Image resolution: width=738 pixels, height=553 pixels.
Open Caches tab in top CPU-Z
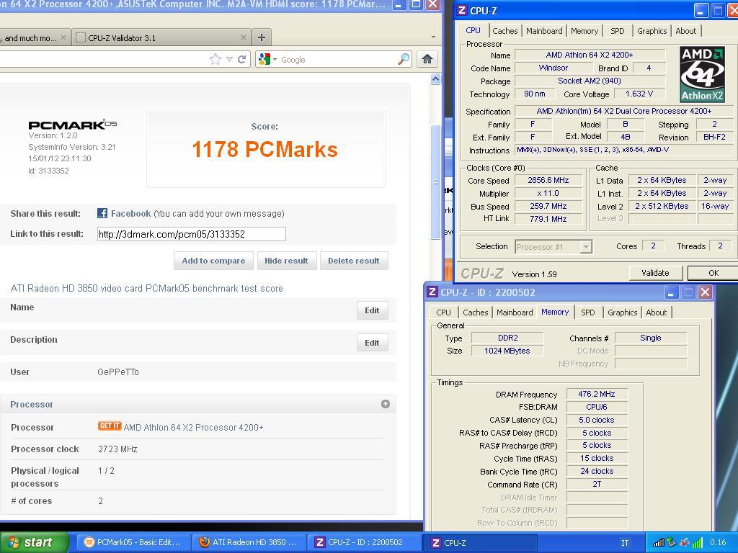[x=505, y=31]
